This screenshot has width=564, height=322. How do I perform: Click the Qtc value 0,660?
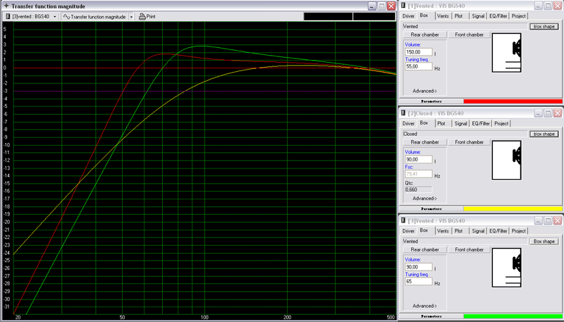(418, 190)
